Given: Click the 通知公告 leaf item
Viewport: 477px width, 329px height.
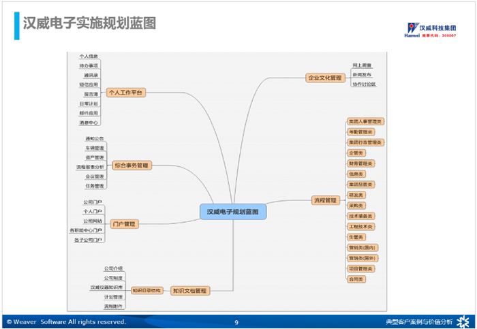Looking at the screenshot, I should click(95, 139).
